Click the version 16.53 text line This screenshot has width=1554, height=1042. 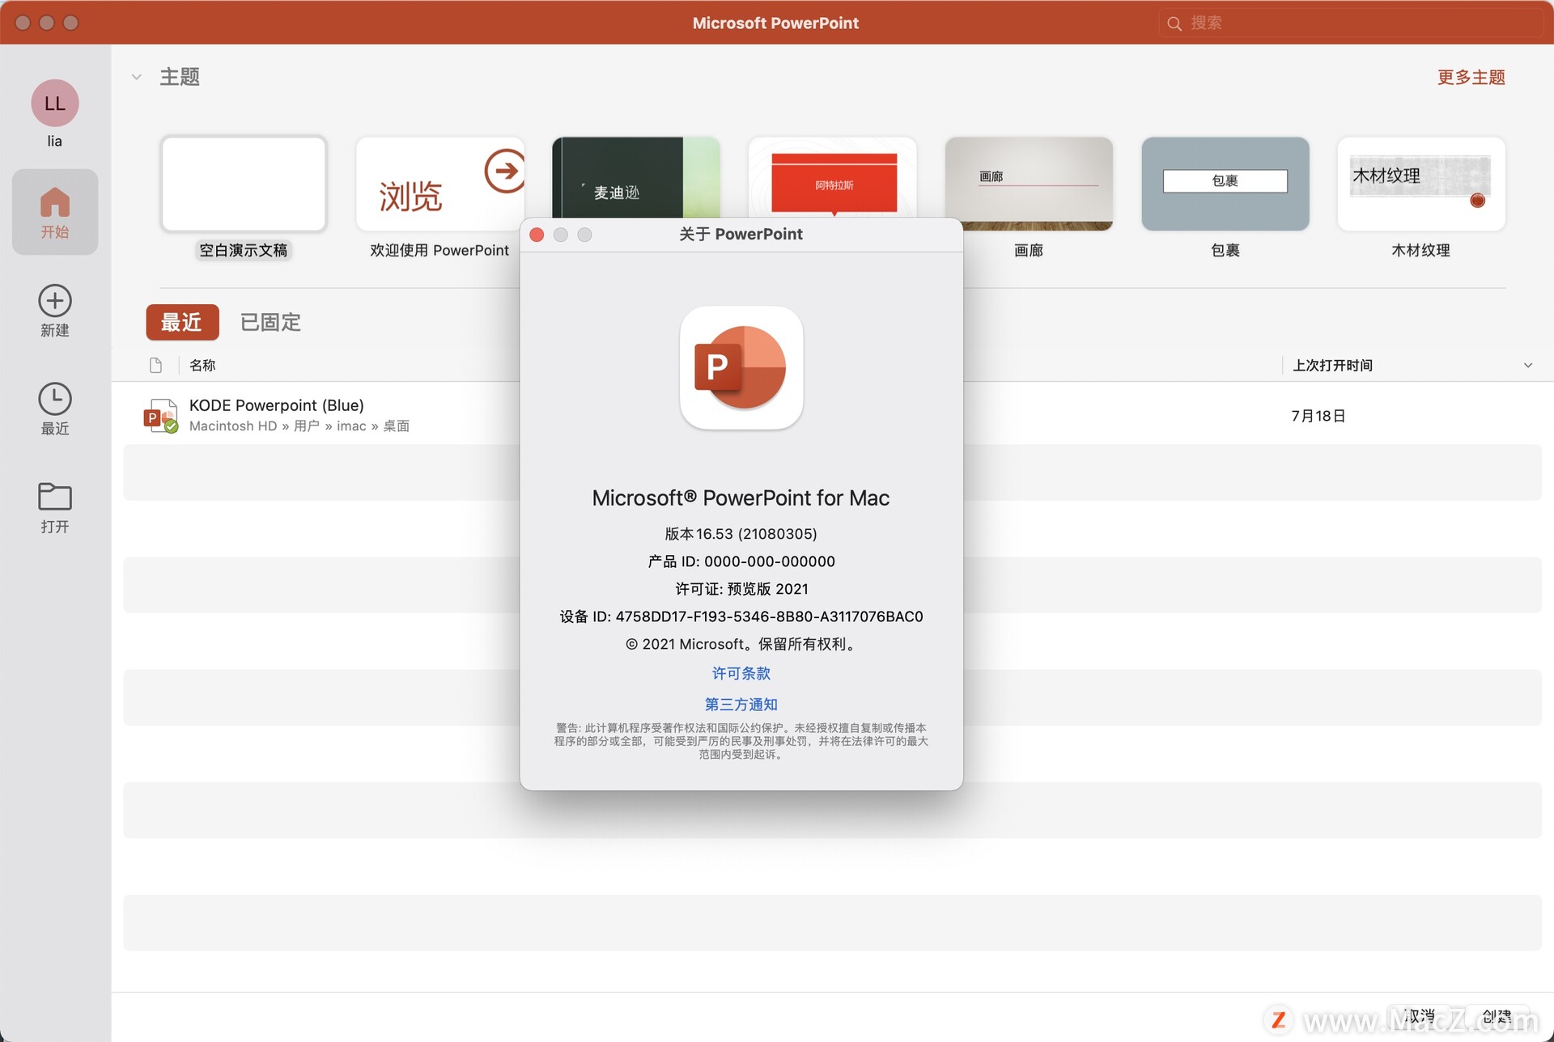(741, 534)
